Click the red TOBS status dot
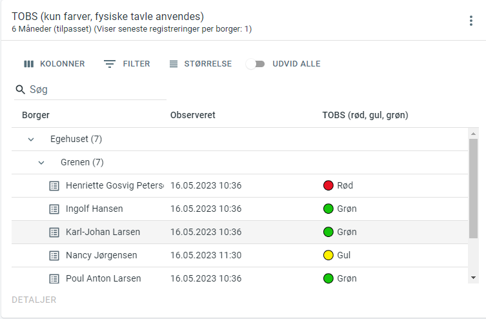Screen dimensions: 486x319 [x=328, y=185]
